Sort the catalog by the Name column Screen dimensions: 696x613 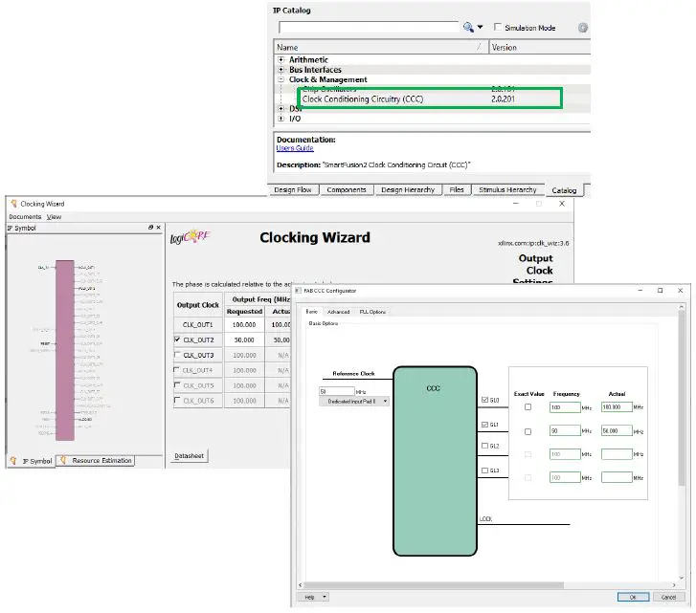(x=381, y=47)
